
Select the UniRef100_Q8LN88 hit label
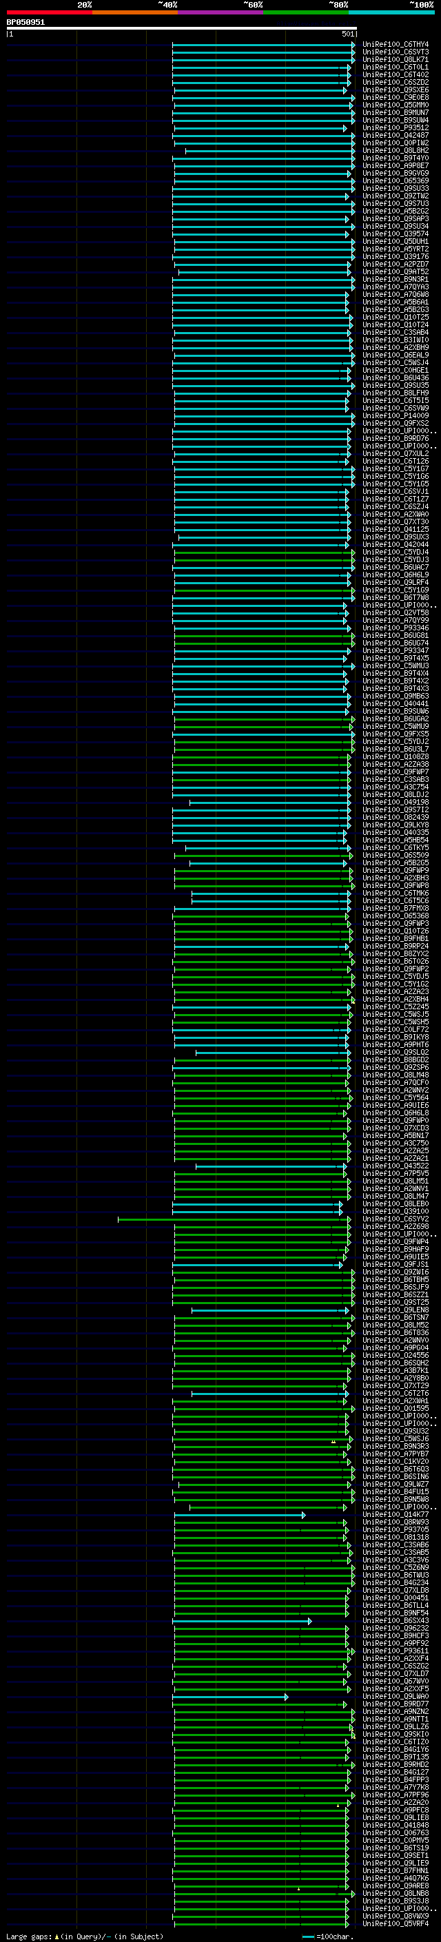[x=395, y=1894]
